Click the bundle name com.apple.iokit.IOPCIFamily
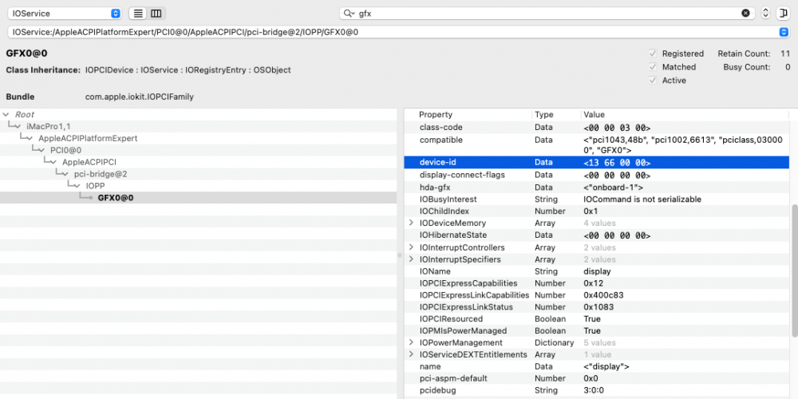 click(140, 97)
